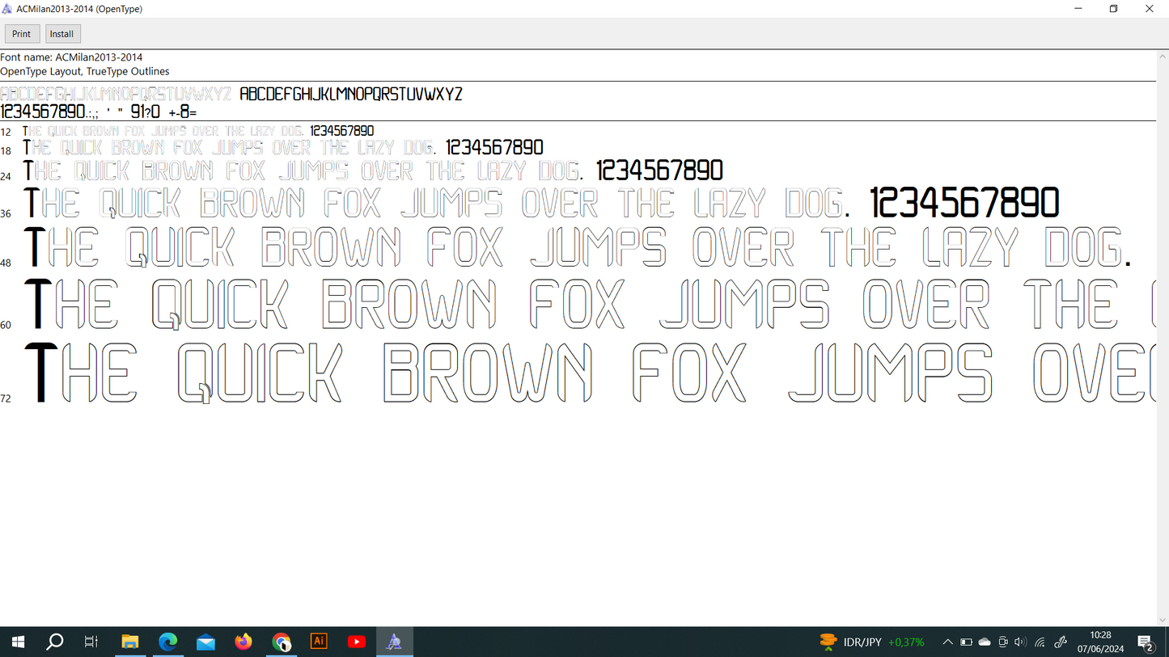Launch File Explorer from taskbar
This screenshot has height=657, width=1169.
tap(129, 642)
